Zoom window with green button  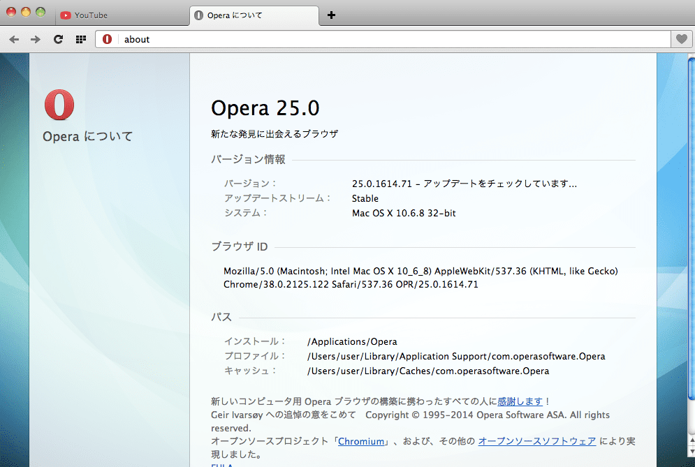click(x=41, y=13)
